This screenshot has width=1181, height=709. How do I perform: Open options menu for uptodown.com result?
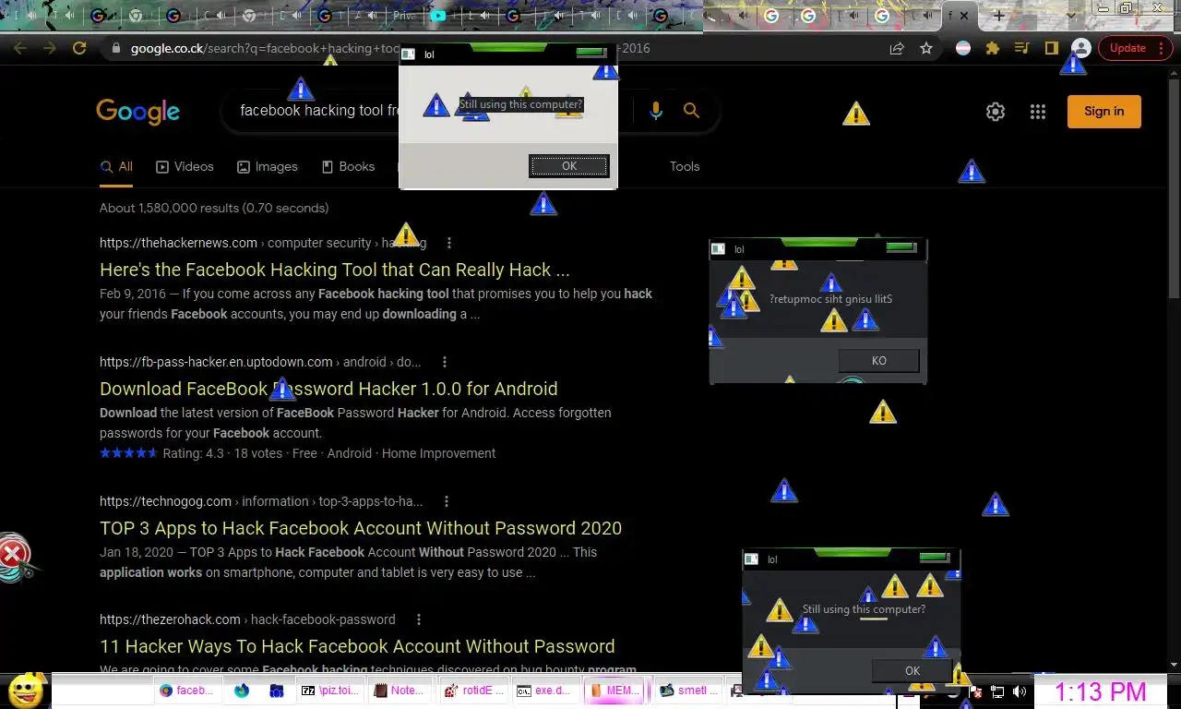445,362
